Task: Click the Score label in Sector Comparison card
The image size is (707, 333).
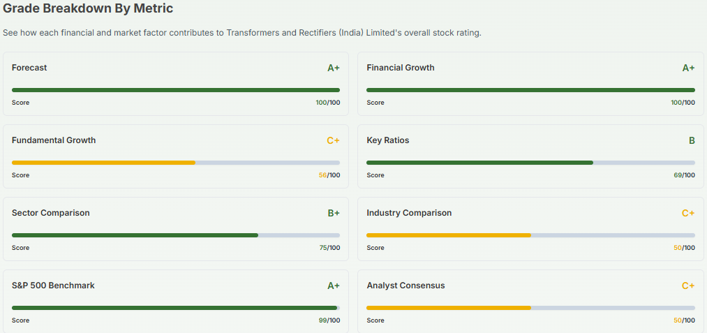Action: tap(21, 248)
